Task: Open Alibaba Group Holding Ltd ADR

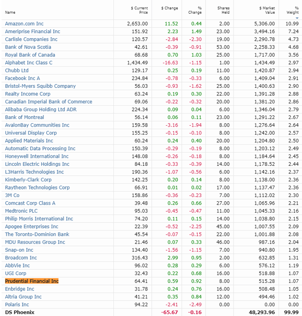Action: [41, 110]
